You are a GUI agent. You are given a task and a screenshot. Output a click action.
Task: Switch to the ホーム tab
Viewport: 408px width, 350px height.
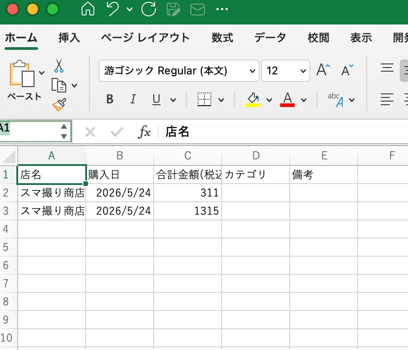point(21,38)
